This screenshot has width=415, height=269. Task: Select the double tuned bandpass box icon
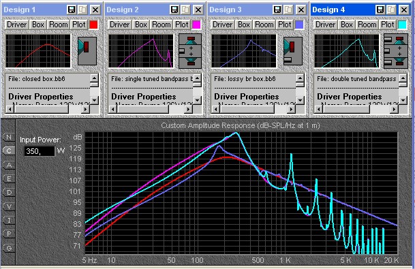click(x=396, y=51)
